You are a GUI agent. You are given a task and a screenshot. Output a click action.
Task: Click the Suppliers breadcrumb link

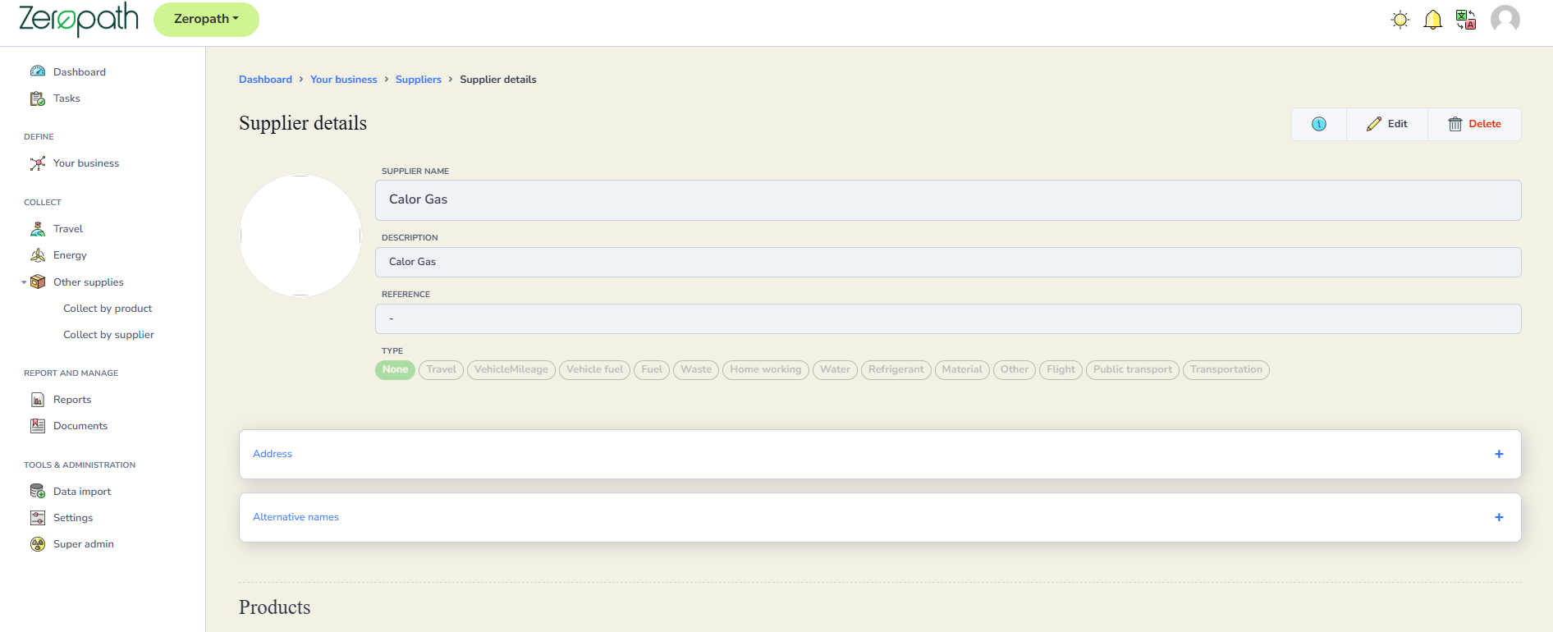pyautogui.click(x=419, y=80)
